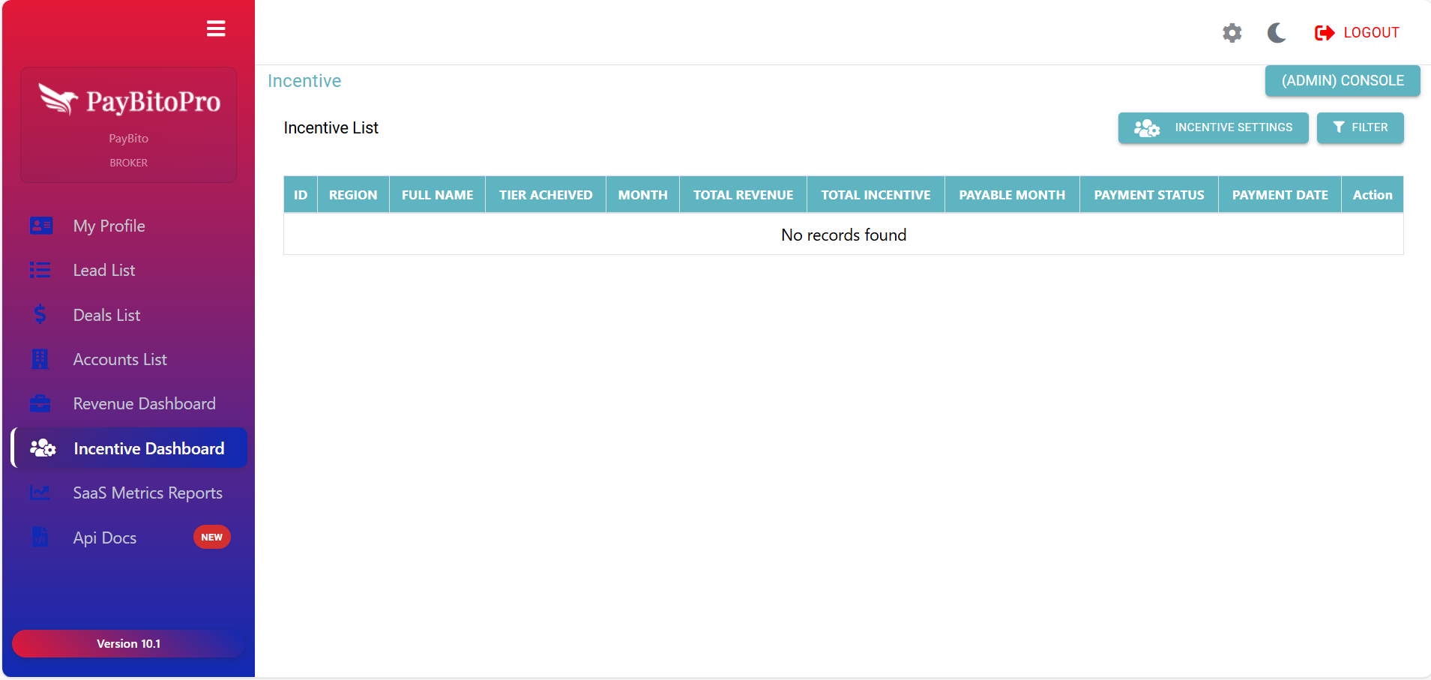Click the Accounts List building icon

tap(40, 359)
